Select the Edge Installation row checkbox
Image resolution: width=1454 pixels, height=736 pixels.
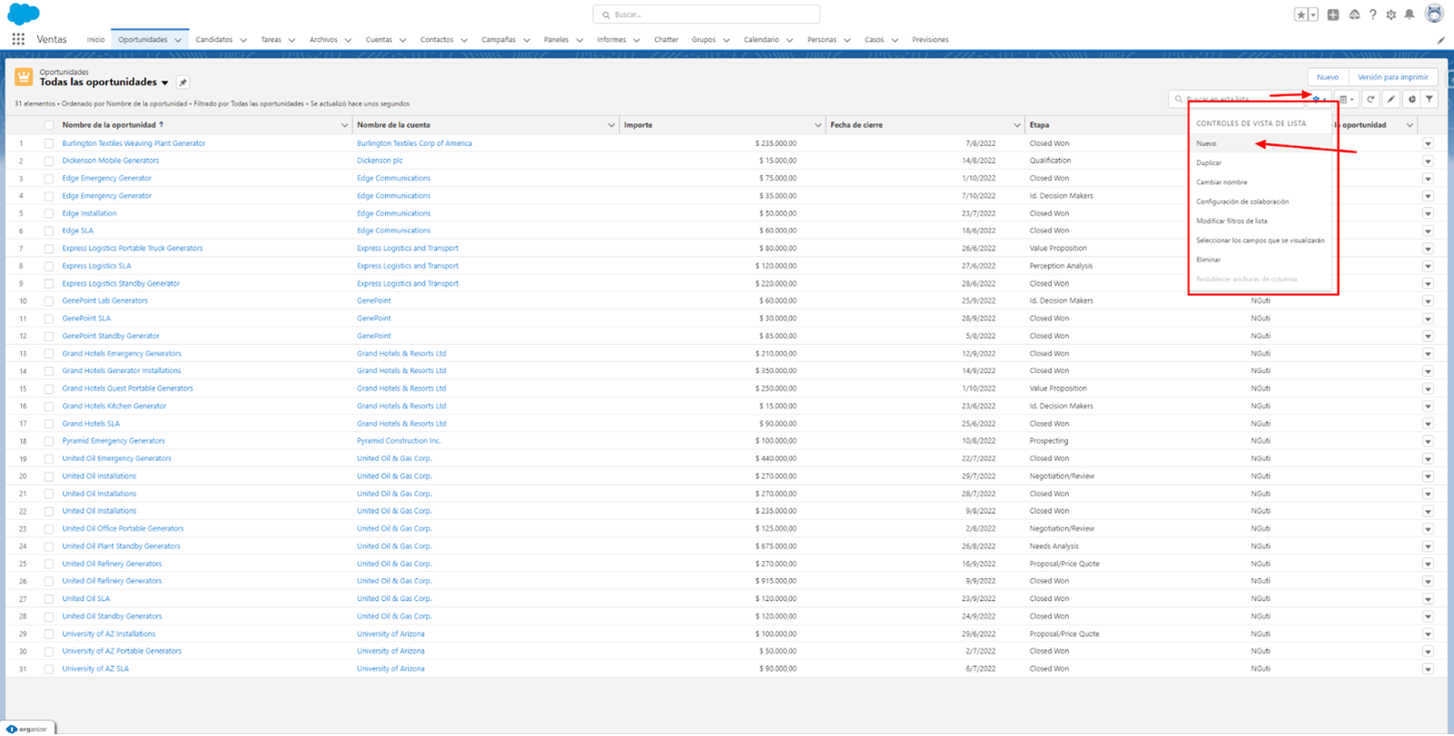[x=49, y=213]
